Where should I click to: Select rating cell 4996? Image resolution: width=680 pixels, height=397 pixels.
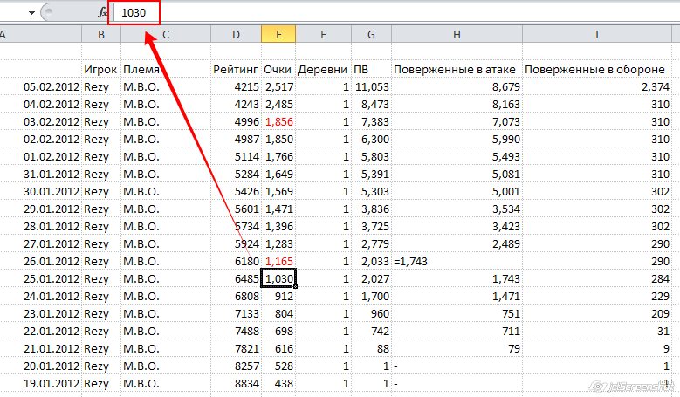(236, 122)
